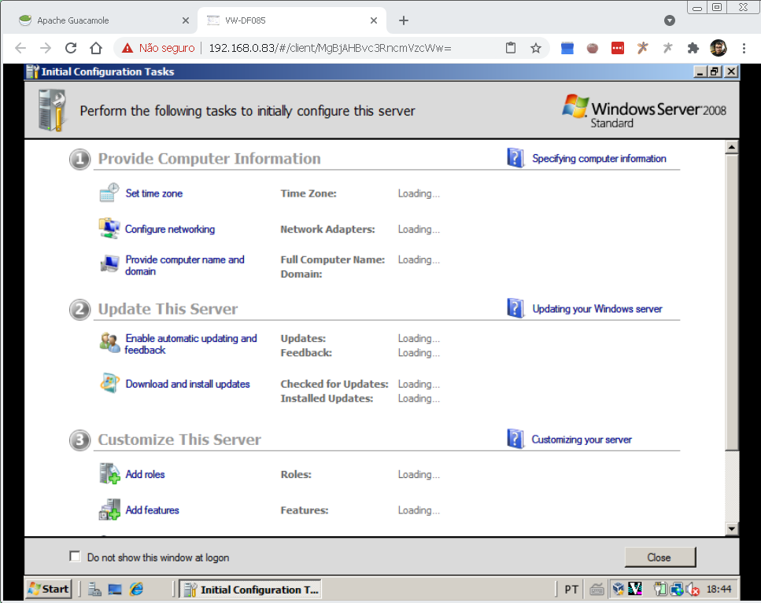Click the Safely Remove Hardware tray icon
Image resolution: width=761 pixels, height=603 pixels.
coord(660,589)
